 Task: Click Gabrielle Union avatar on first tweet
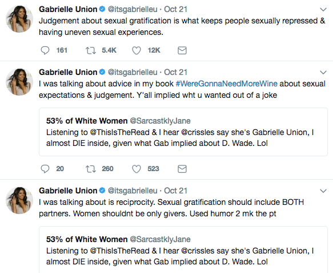(19, 19)
